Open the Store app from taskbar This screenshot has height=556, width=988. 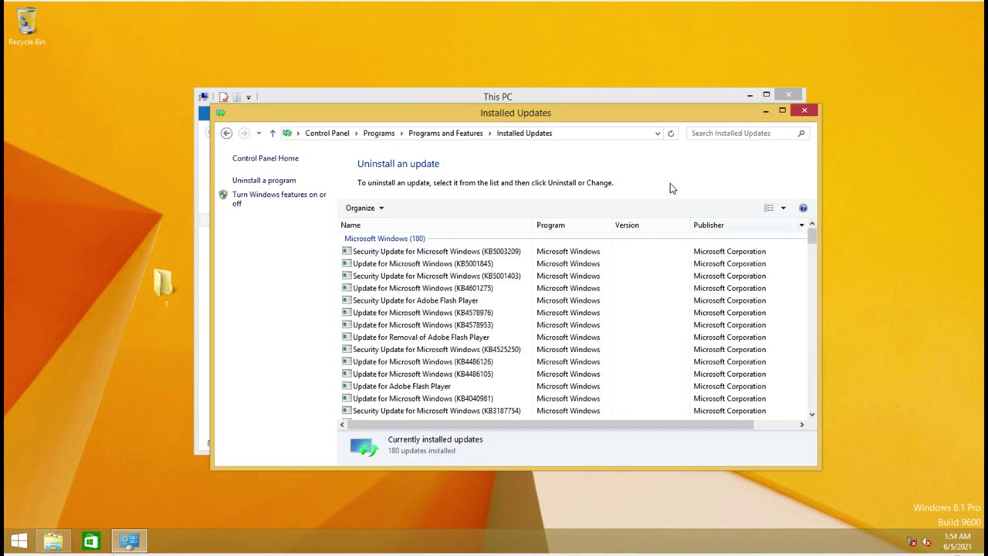[x=91, y=541]
